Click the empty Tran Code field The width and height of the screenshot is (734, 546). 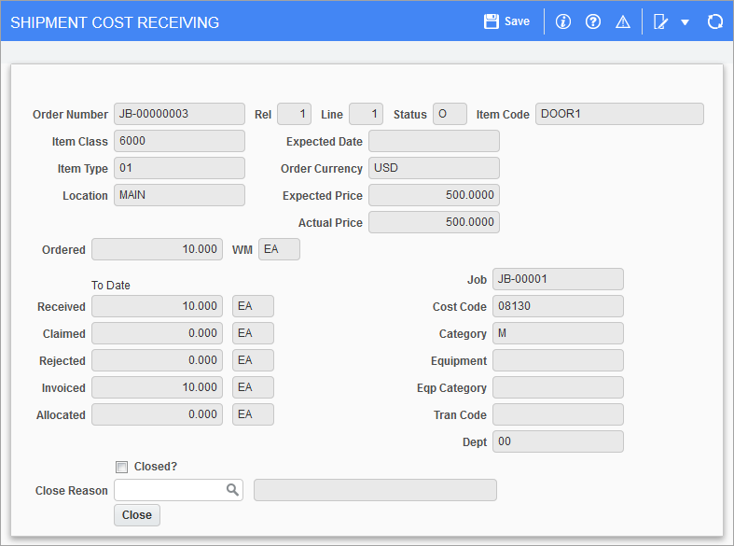[558, 414]
